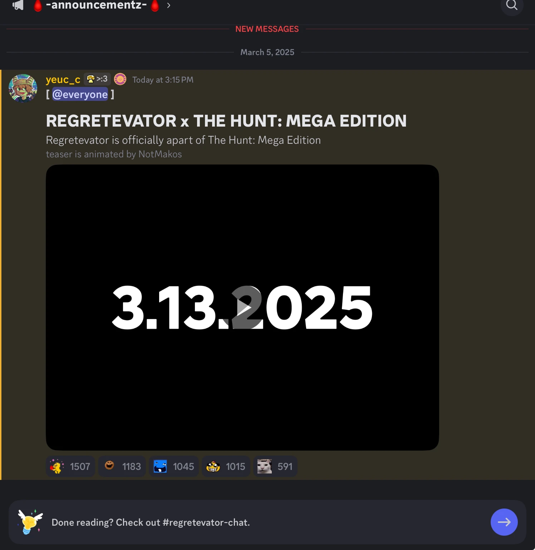The width and height of the screenshot is (535, 550).
Task: Toggle the white cat 591 reaction
Action: click(x=275, y=466)
